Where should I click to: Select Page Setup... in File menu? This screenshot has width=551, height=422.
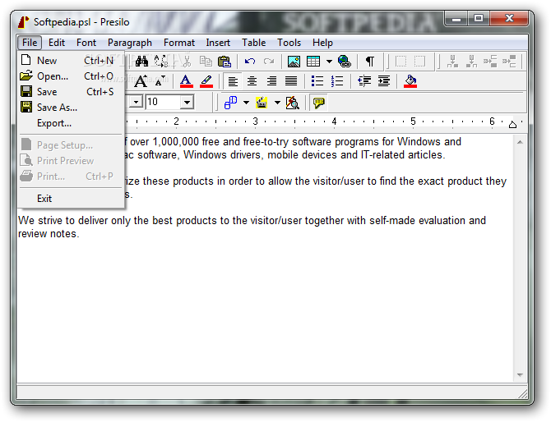coord(71,145)
